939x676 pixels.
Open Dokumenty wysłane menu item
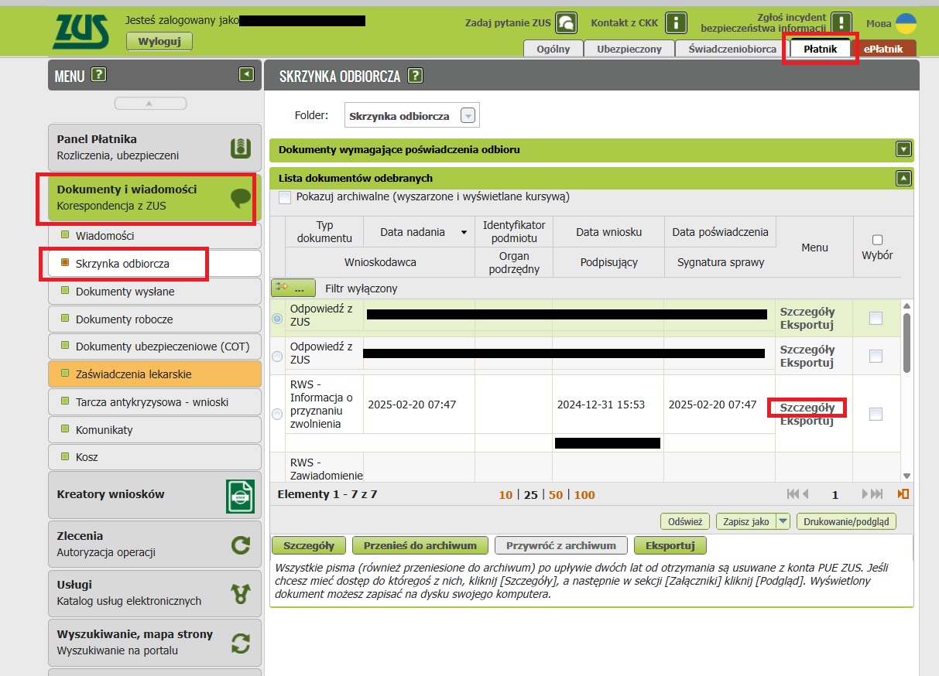pyautogui.click(x=125, y=292)
